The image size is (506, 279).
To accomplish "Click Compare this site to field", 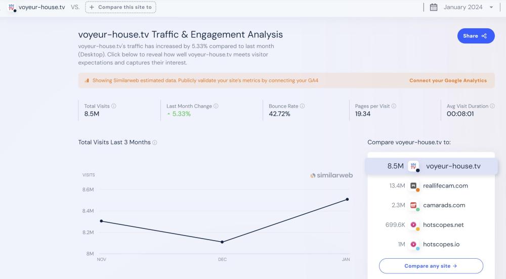I will tap(120, 7).
